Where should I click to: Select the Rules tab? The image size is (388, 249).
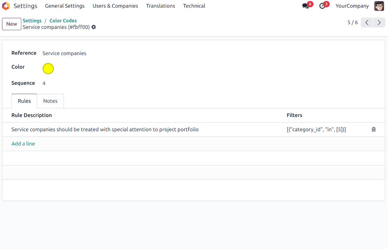coord(24,101)
